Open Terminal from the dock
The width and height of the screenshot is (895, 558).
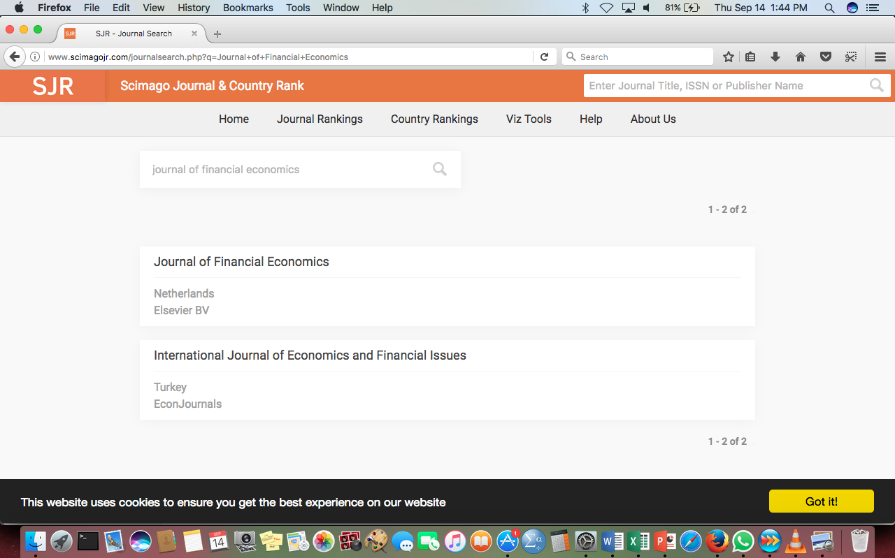pyautogui.click(x=88, y=541)
